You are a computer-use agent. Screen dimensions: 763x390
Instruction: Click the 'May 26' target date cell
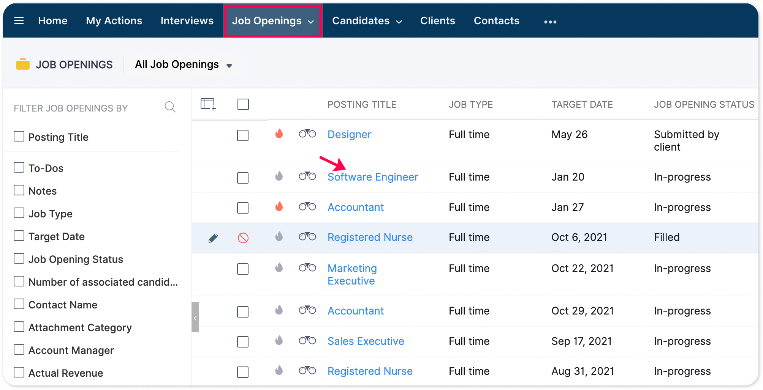click(569, 134)
